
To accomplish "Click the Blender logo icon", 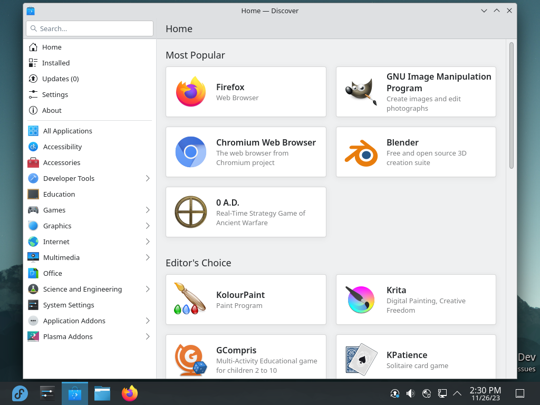I will pos(361,153).
